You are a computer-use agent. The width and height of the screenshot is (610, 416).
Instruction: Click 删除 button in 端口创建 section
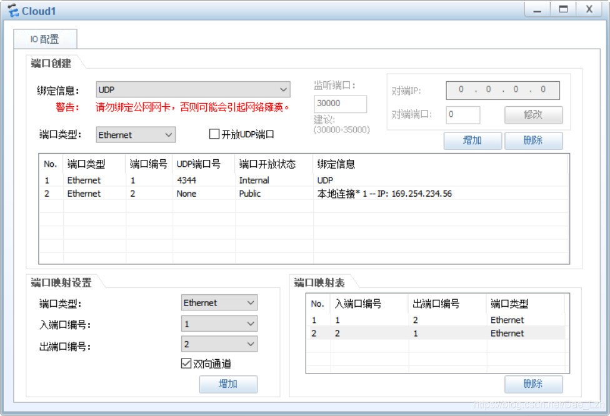(533, 141)
